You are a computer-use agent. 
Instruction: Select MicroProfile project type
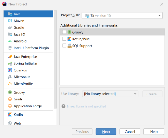pyautogui.click(x=28, y=84)
